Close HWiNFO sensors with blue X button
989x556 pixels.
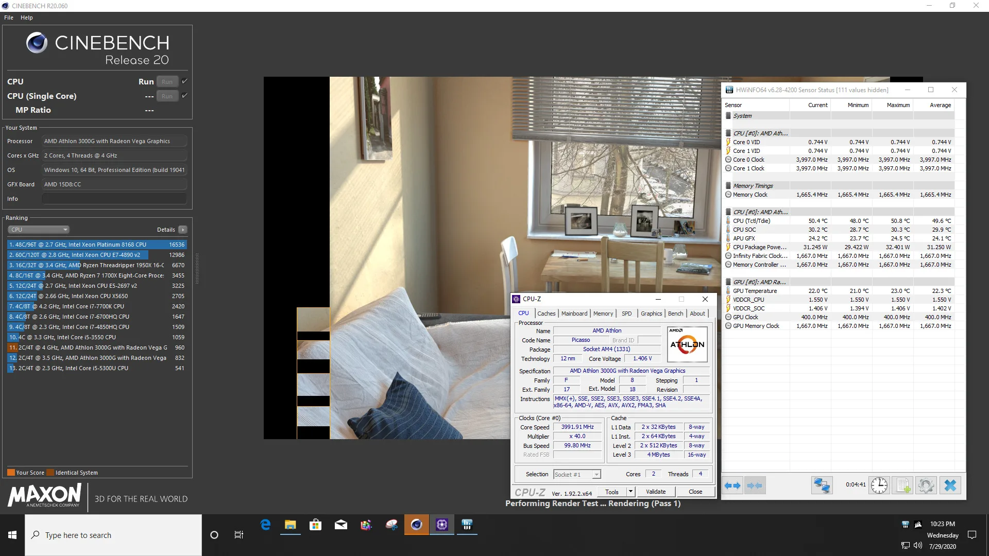click(950, 485)
